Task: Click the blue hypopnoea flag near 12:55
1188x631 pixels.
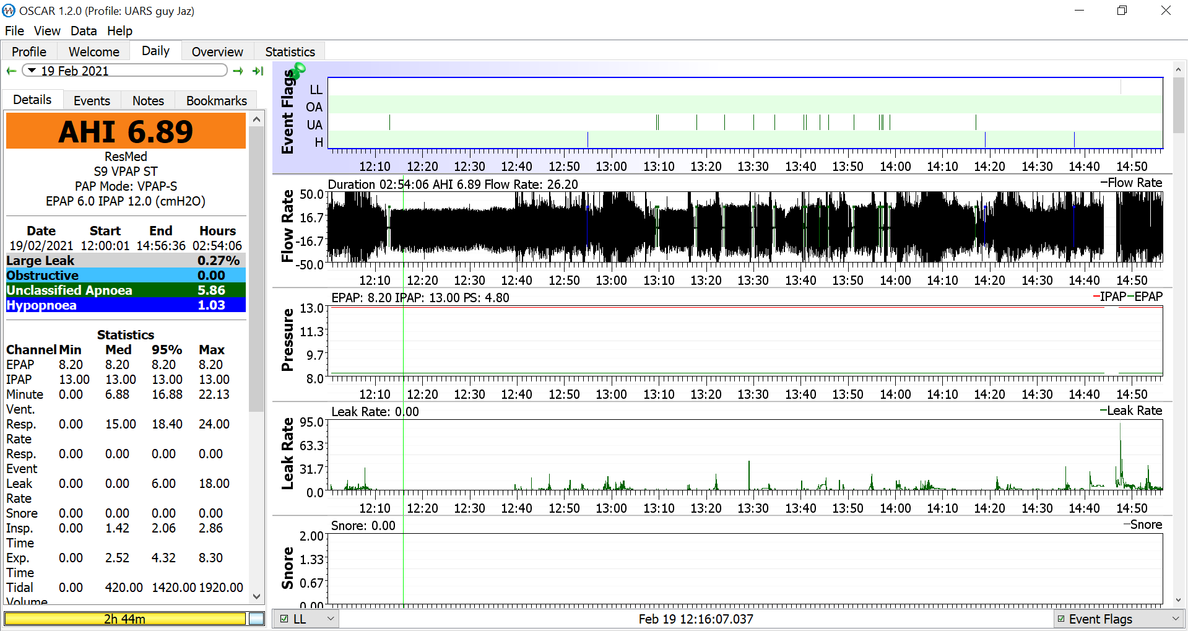Action: (x=587, y=141)
